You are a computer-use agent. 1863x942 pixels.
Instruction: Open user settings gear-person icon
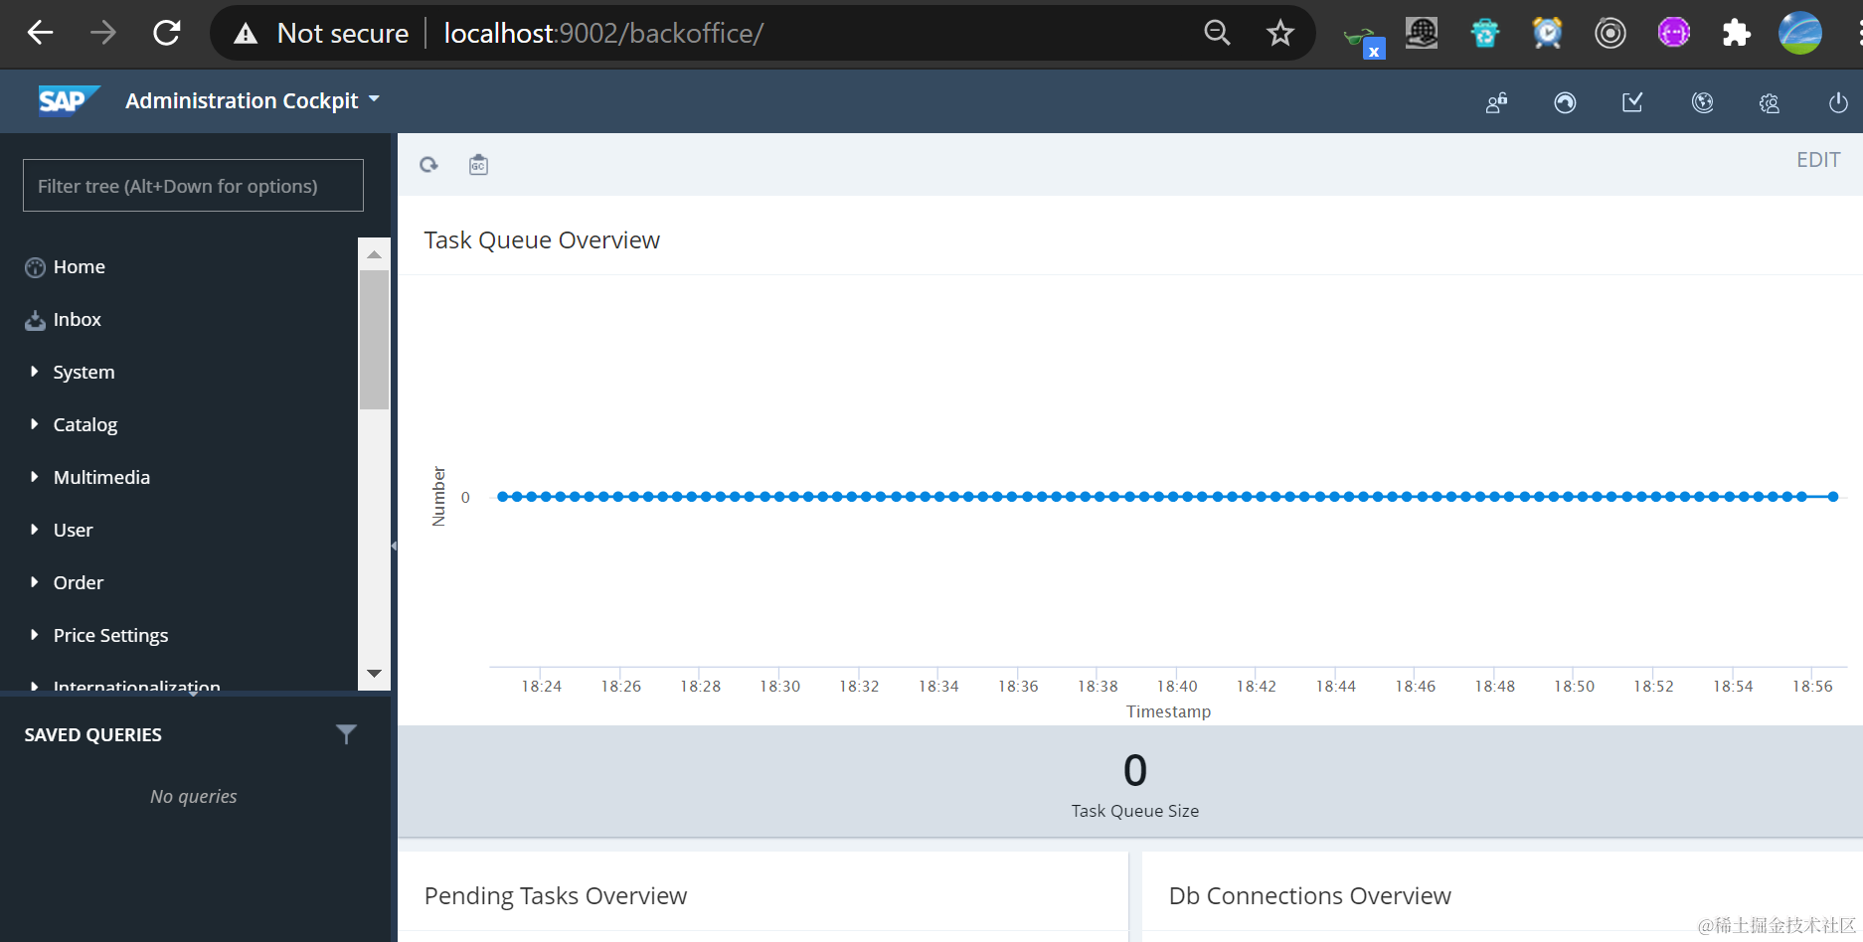1770,102
